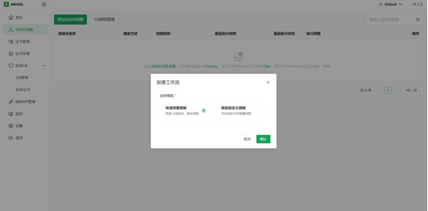This screenshot has height=211, width=428.
Task: Open 监控 in sidebar
Action: point(25,114)
